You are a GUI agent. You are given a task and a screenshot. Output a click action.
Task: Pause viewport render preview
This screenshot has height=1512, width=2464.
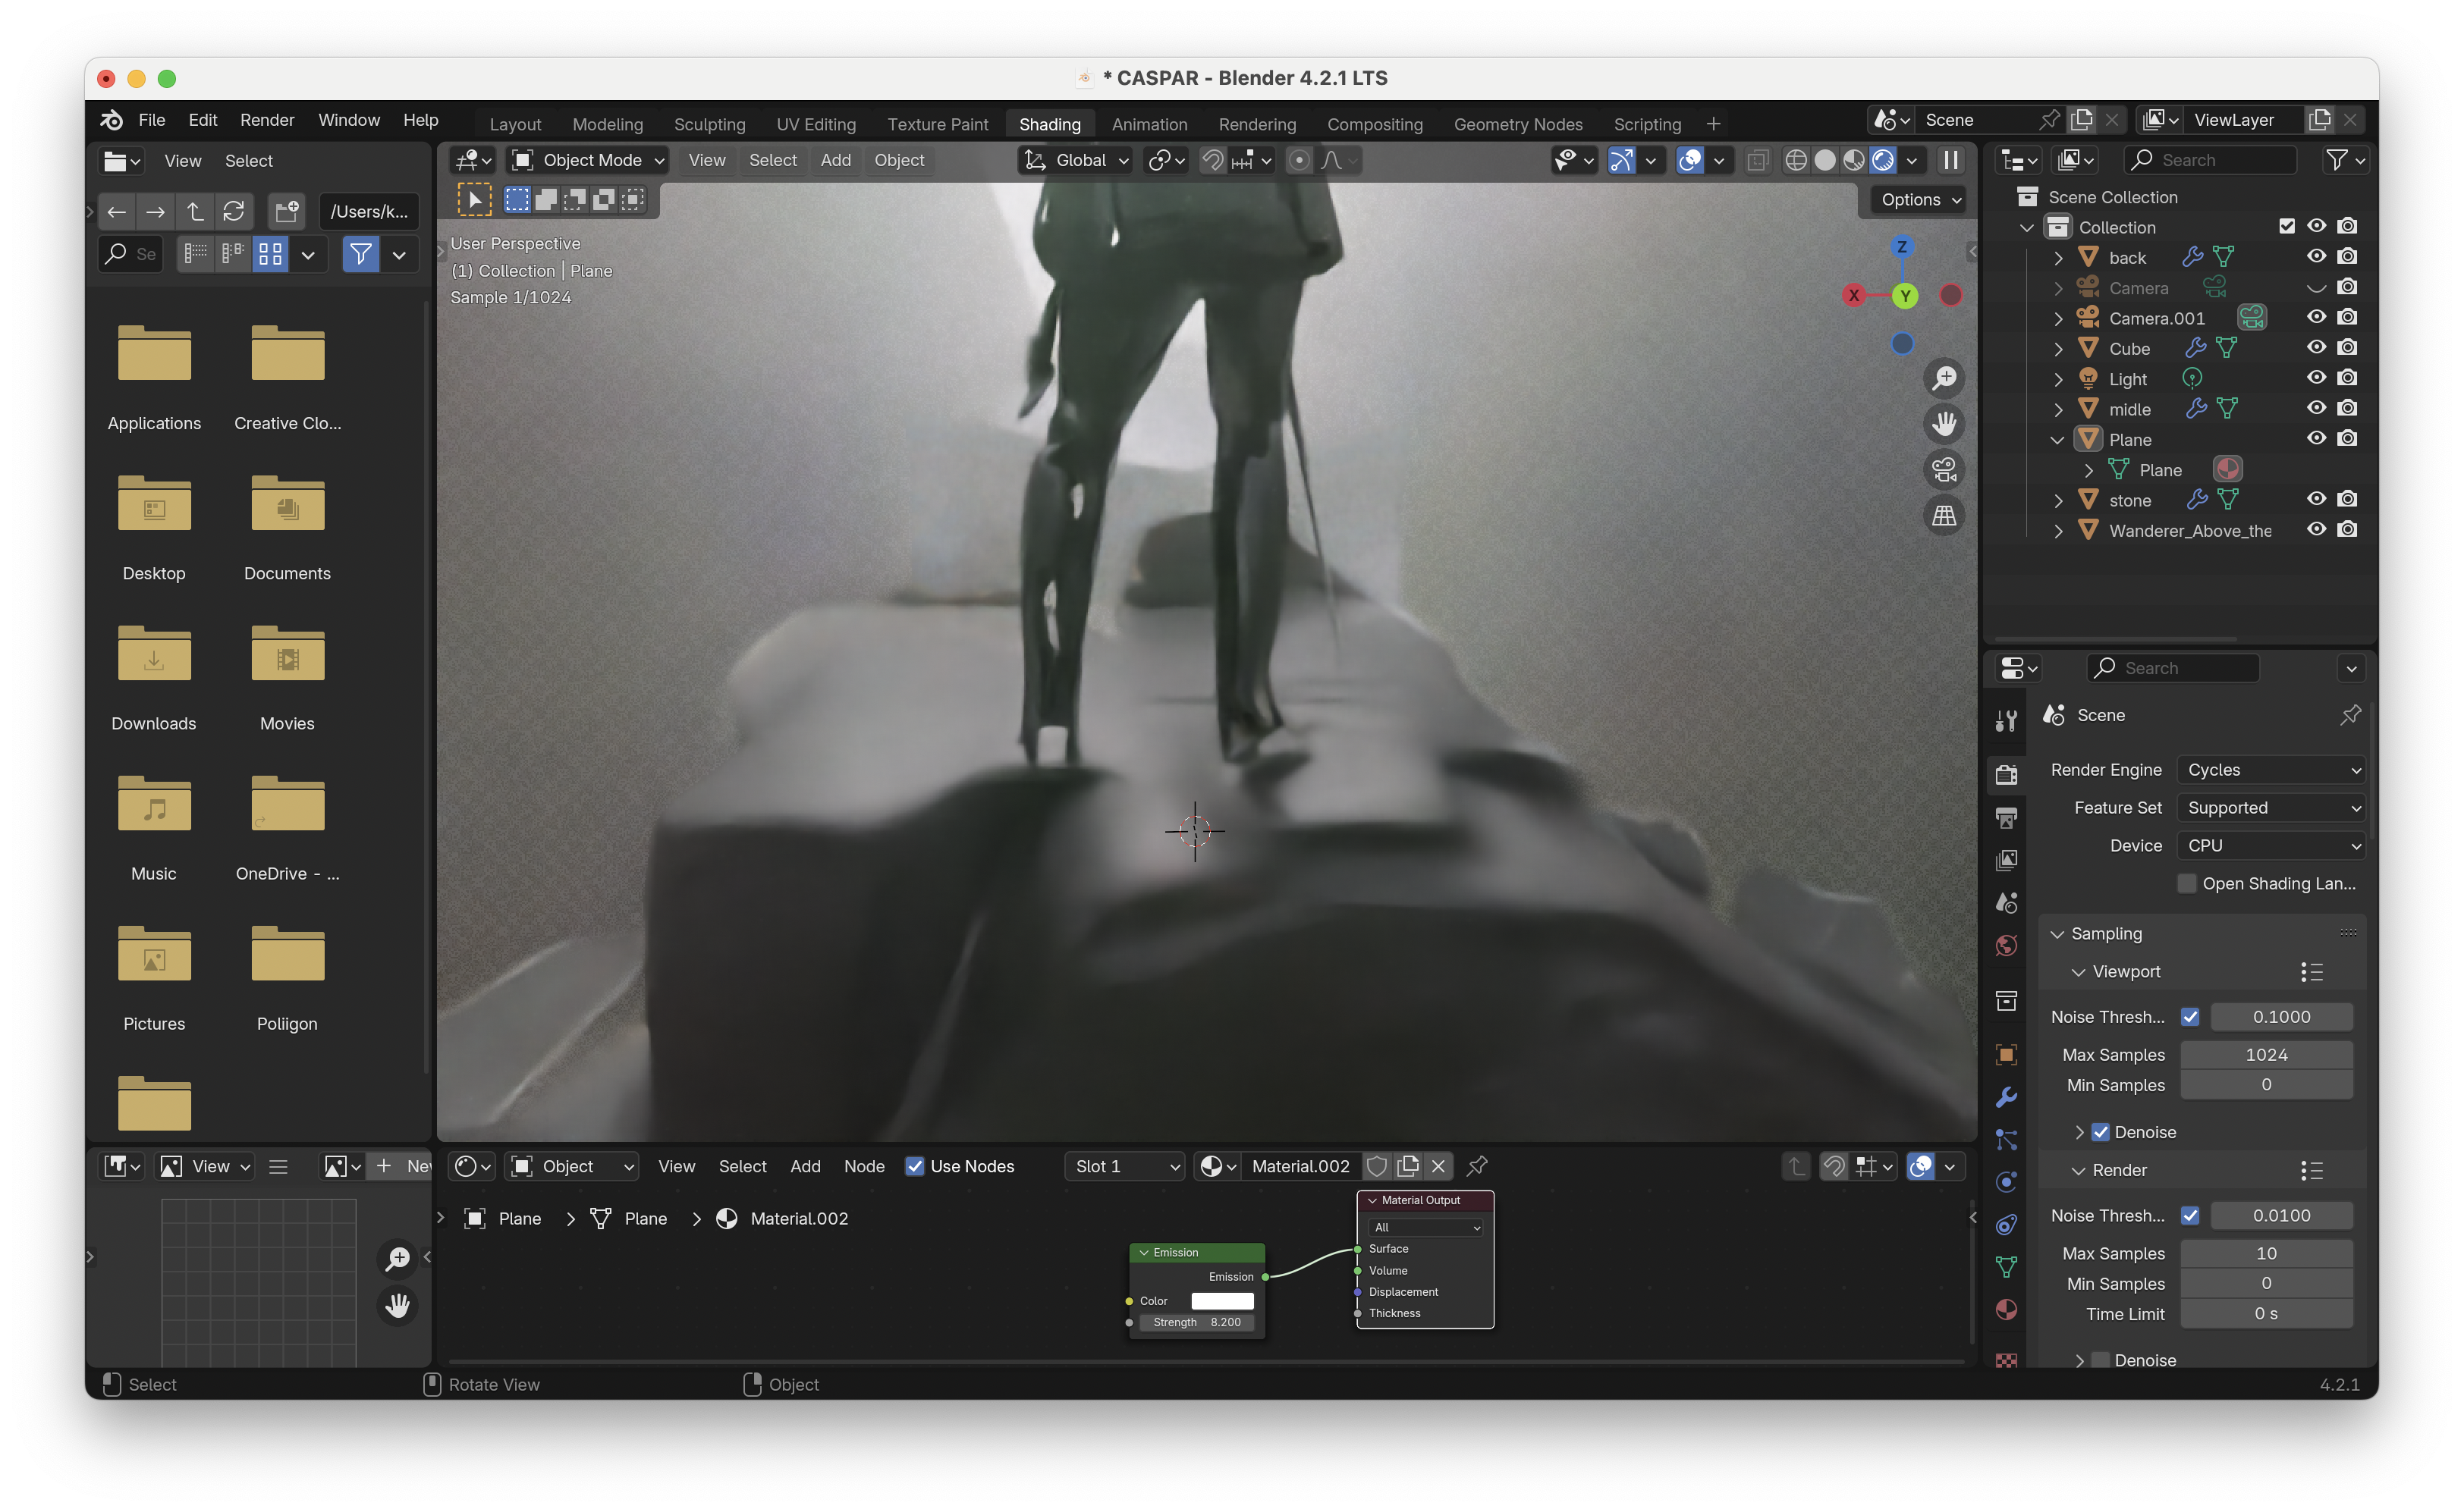[1950, 160]
